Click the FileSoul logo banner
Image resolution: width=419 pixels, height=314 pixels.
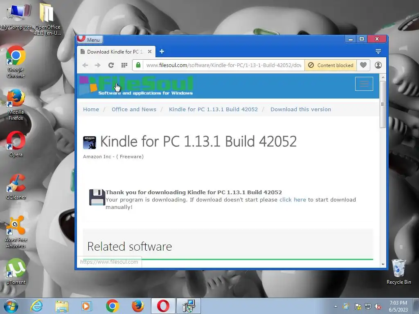tap(136, 86)
